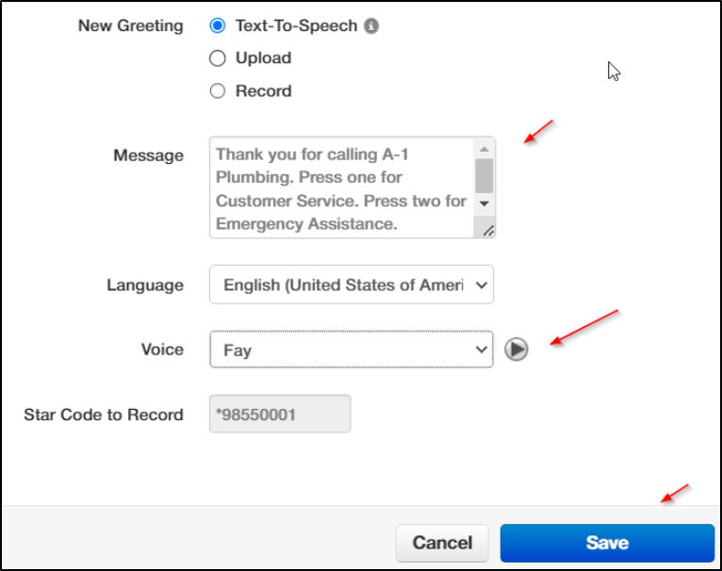Viewport: 722px width, 571px height.
Task: Click the blue Save button
Action: [607, 543]
